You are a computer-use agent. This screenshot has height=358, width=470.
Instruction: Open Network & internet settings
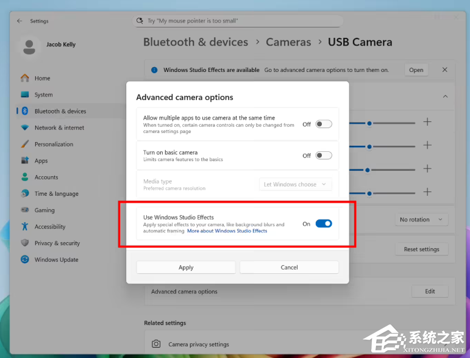71,127
